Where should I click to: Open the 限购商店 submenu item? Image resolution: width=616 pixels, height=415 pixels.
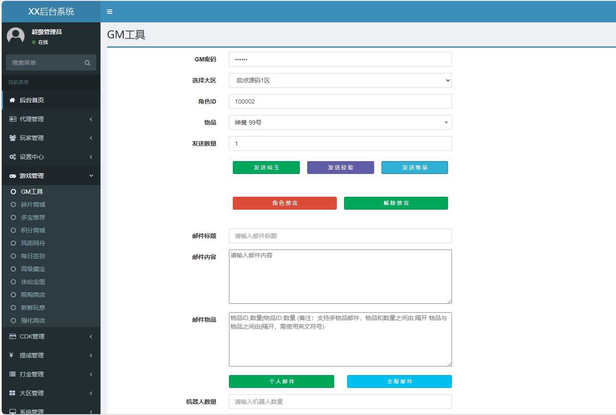point(51,295)
